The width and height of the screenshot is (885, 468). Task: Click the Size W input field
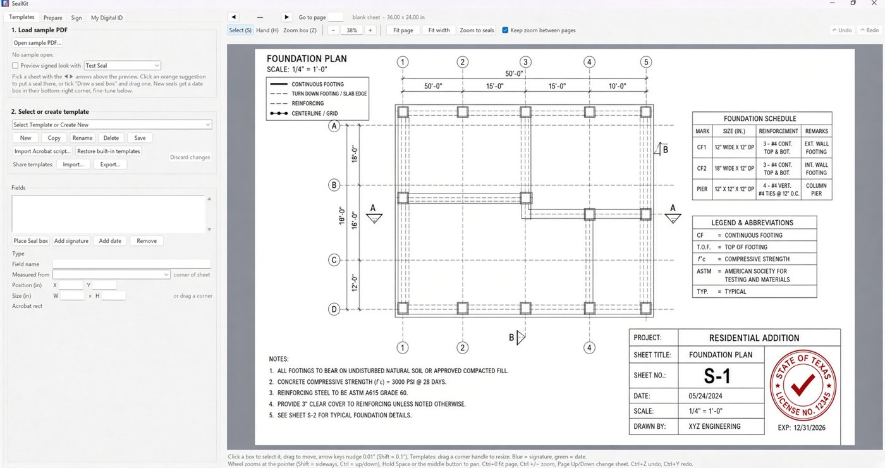point(72,296)
